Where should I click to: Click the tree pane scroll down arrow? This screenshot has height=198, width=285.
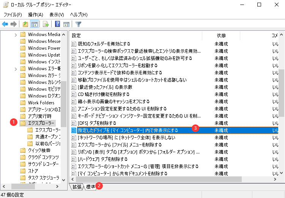(64, 180)
